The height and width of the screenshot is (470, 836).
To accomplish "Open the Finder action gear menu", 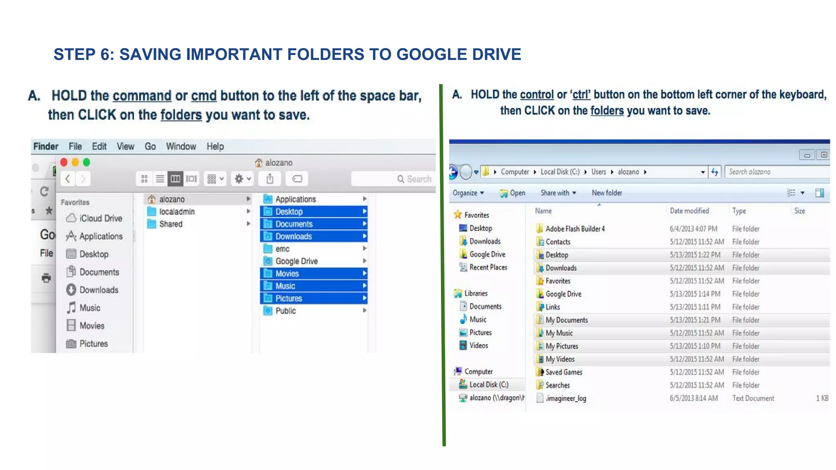I will (242, 179).
